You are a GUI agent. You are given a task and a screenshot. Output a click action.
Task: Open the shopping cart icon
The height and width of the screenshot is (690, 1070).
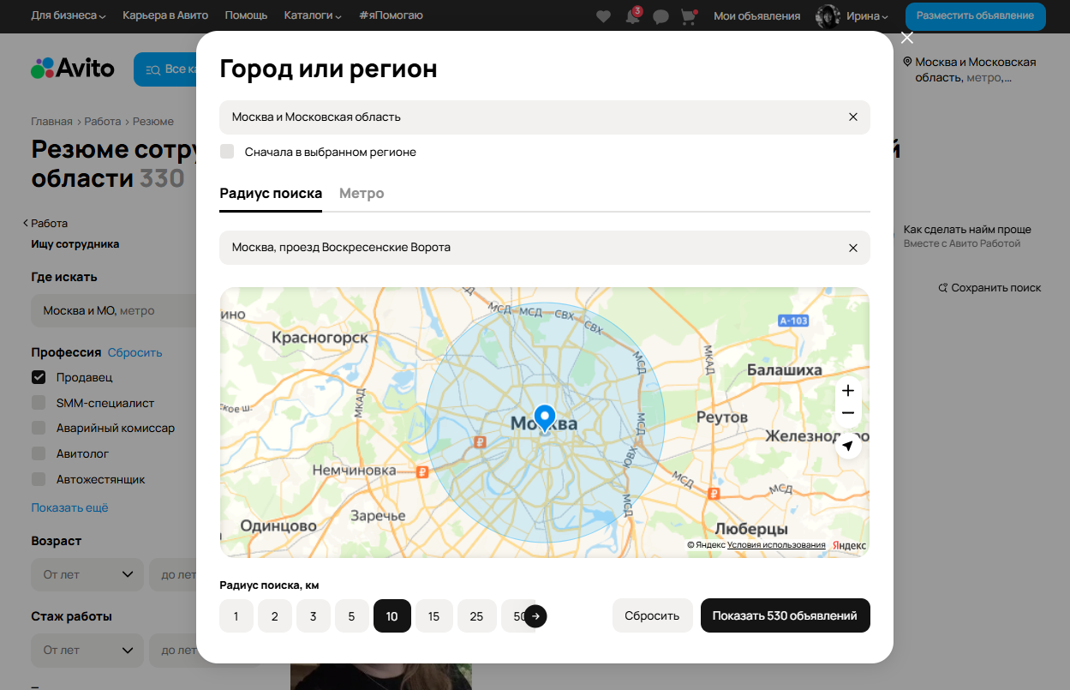688,16
